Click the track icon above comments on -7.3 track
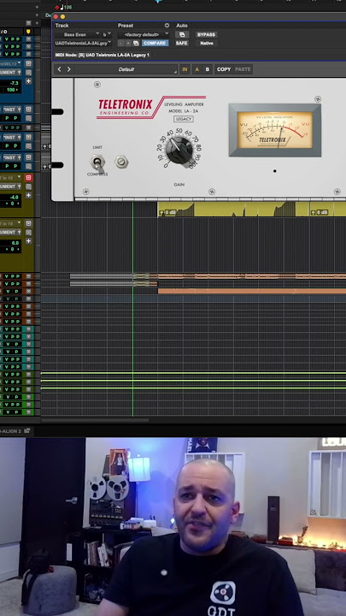 coord(28,63)
